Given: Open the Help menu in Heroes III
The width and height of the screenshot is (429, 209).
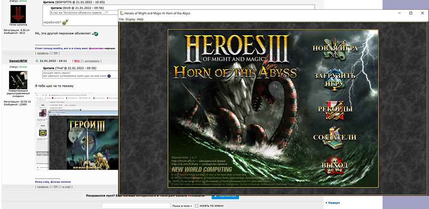Looking at the screenshot, I should coord(140,19).
